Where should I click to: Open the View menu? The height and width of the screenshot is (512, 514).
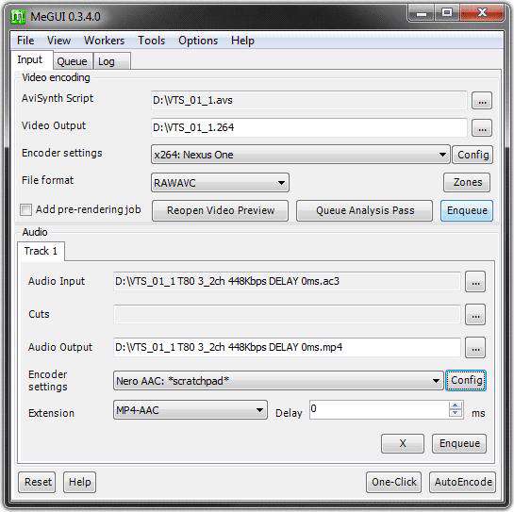coord(59,41)
